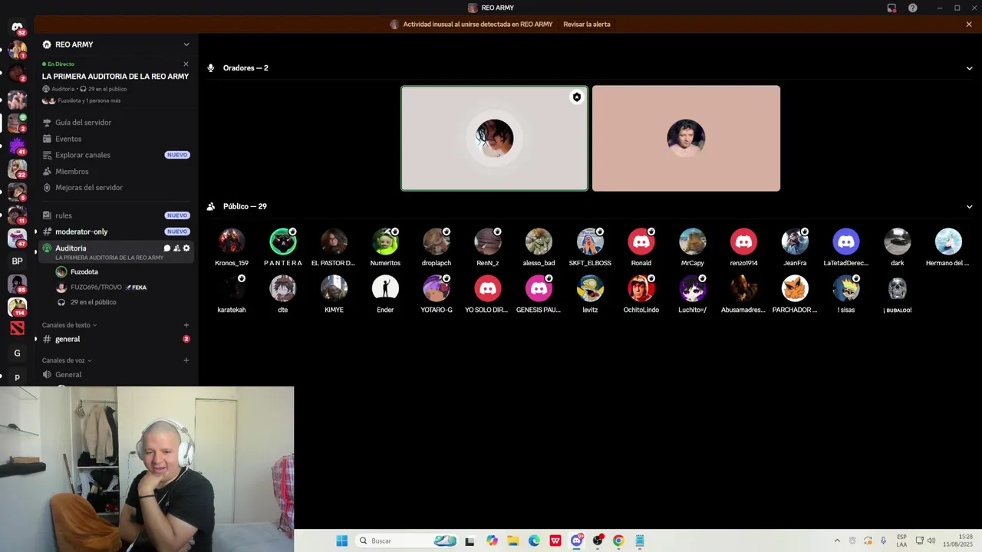Open taskbar volume control icon
Screen dimensions: 982x552
click(931, 540)
